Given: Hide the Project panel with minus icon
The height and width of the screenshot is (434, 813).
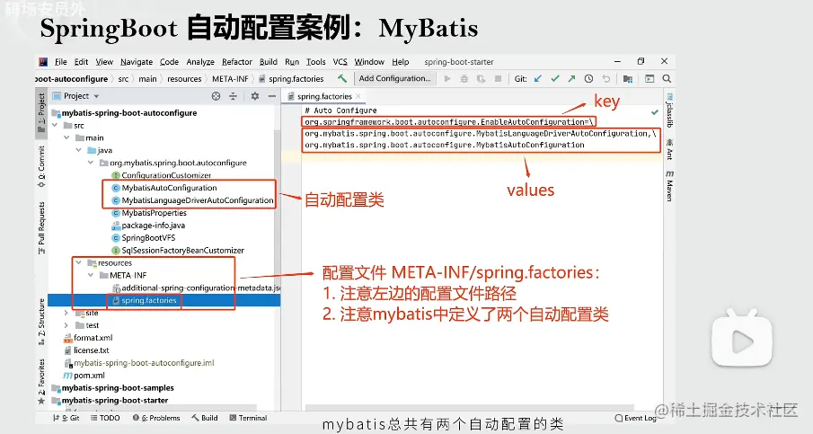Looking at the screenshot, I should [271, 96].
